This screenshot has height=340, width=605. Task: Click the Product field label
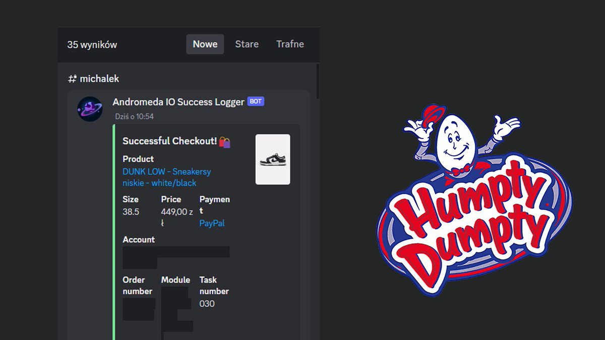pyautogui.click(x=138, y=159)
